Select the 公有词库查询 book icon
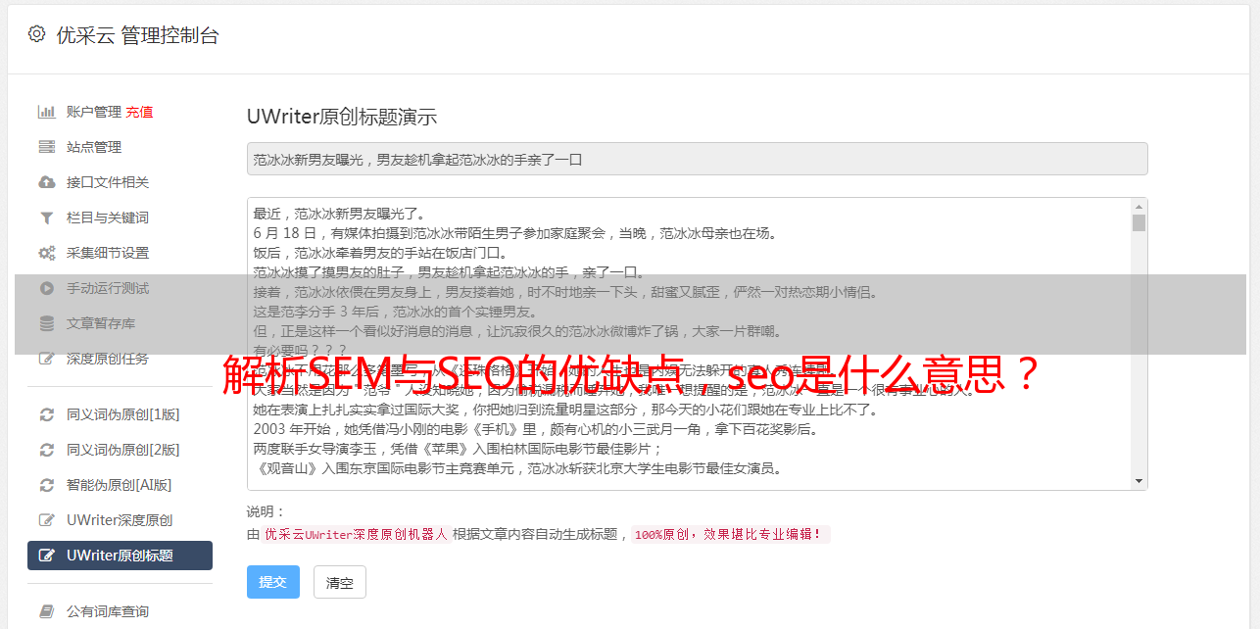 (x=46, y=611)
